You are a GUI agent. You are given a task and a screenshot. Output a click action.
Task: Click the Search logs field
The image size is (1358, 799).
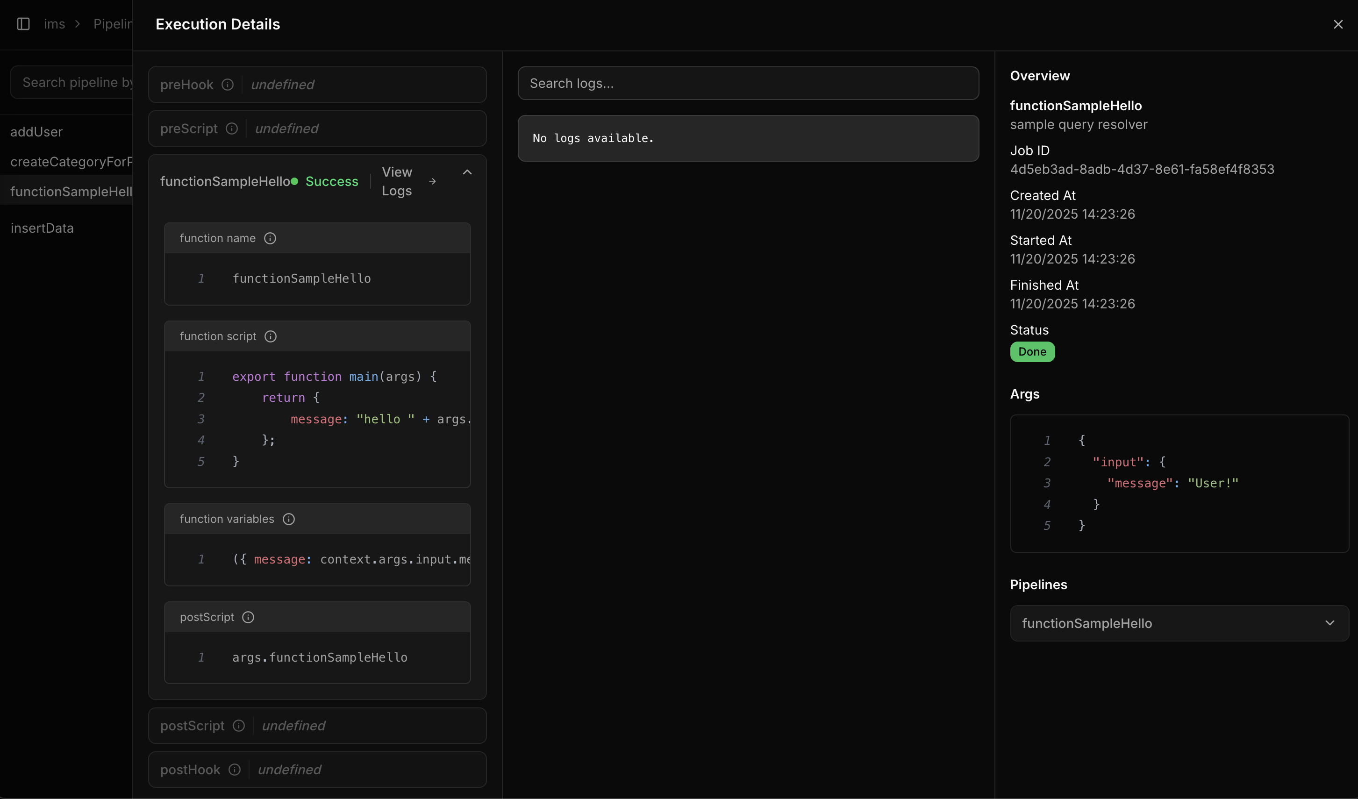748,83
